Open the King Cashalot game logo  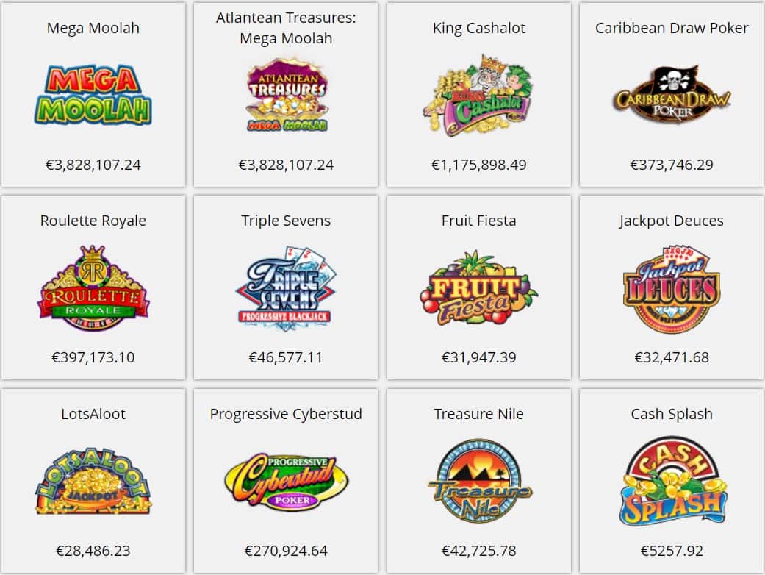(478, 95)
